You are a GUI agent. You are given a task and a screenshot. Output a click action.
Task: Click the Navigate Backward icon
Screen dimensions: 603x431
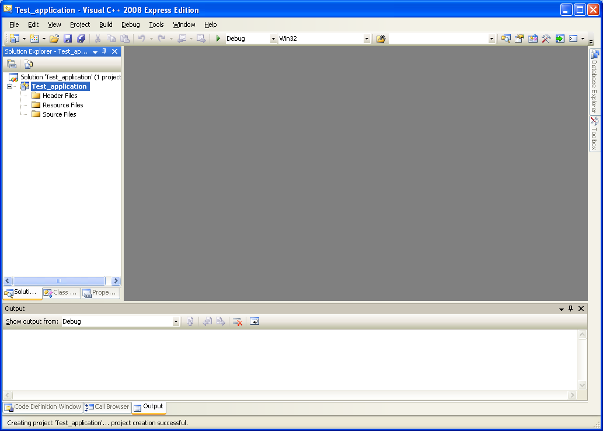pos(182,38)
